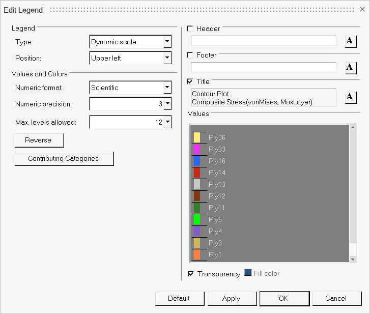Reset legend with the Default button
Screen dimensions: 370x314
pos(180,299)
